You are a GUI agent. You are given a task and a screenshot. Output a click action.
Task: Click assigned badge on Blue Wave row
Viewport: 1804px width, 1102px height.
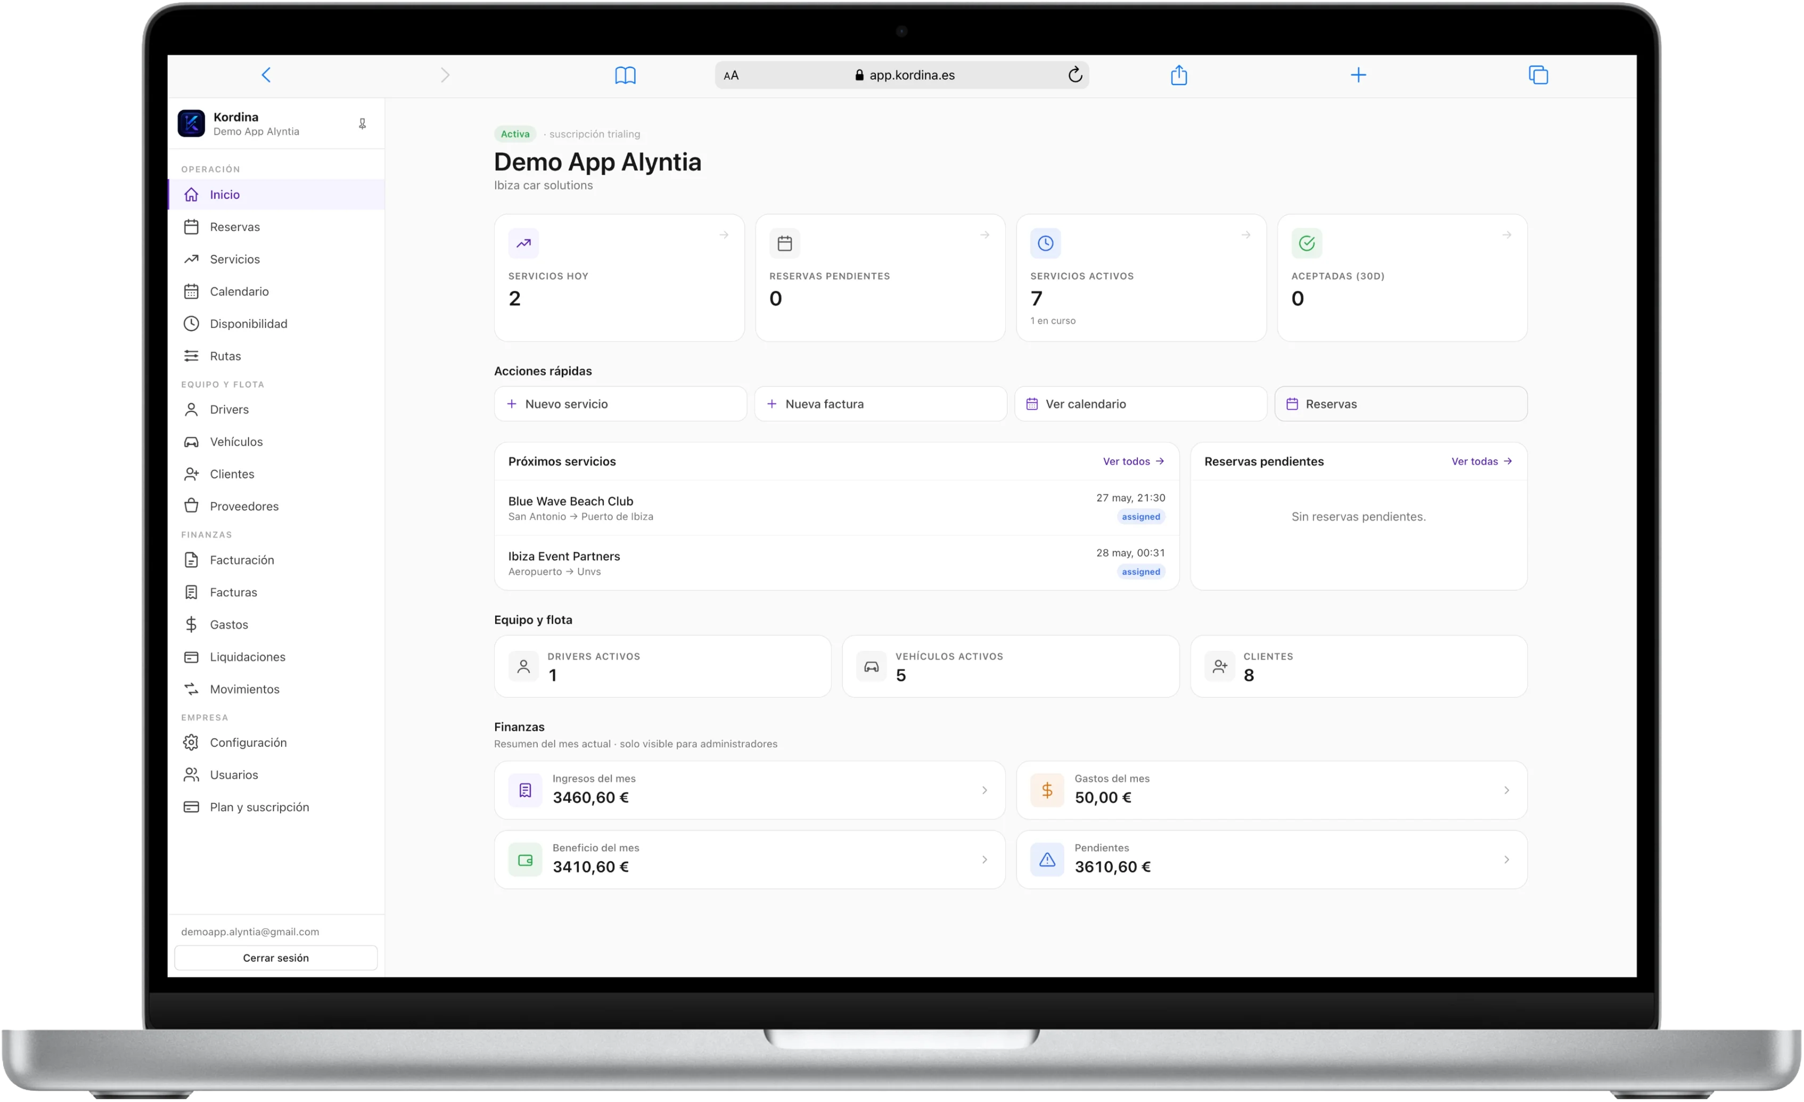(x=1141, y=517)
